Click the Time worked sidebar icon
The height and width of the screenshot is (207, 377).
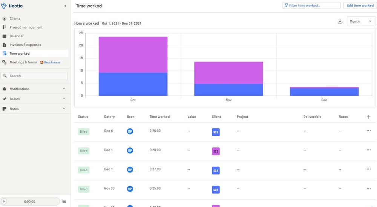pyautogui.click(x=4, y=54)
